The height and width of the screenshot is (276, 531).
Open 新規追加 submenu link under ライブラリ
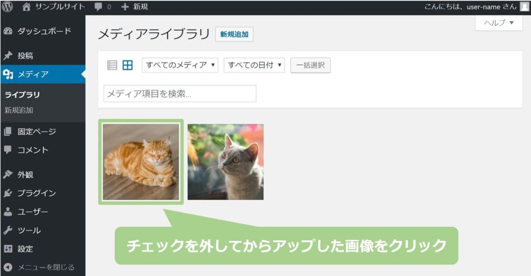coord(19,110)
